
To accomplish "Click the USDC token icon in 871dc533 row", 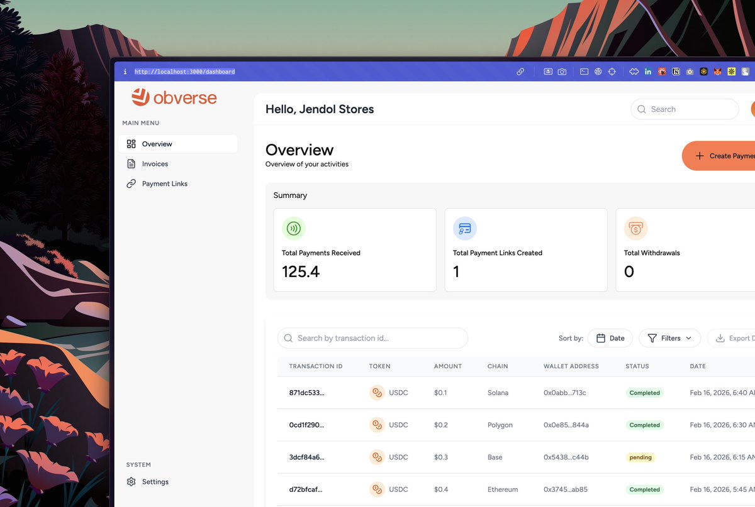I will pos(377,393).
